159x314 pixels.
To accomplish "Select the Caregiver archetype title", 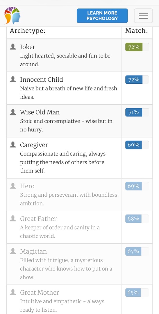I will coord(34,145).
